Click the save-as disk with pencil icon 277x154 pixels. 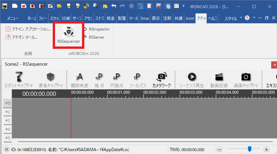tap(78, 6)
